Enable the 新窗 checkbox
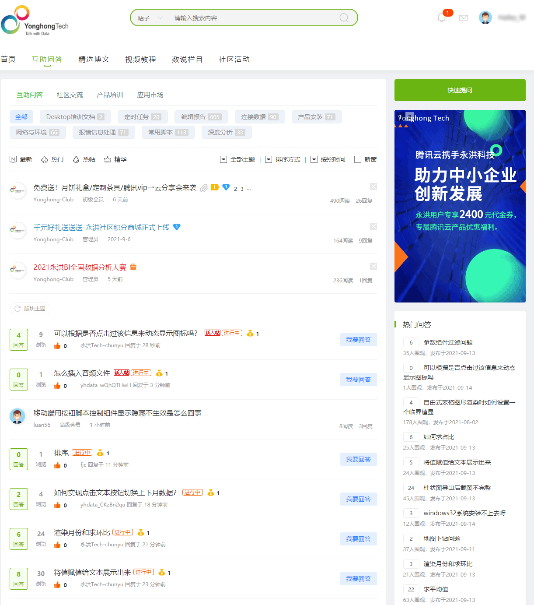Viewport: 534px width, 605px height. (x=358, y=159)
